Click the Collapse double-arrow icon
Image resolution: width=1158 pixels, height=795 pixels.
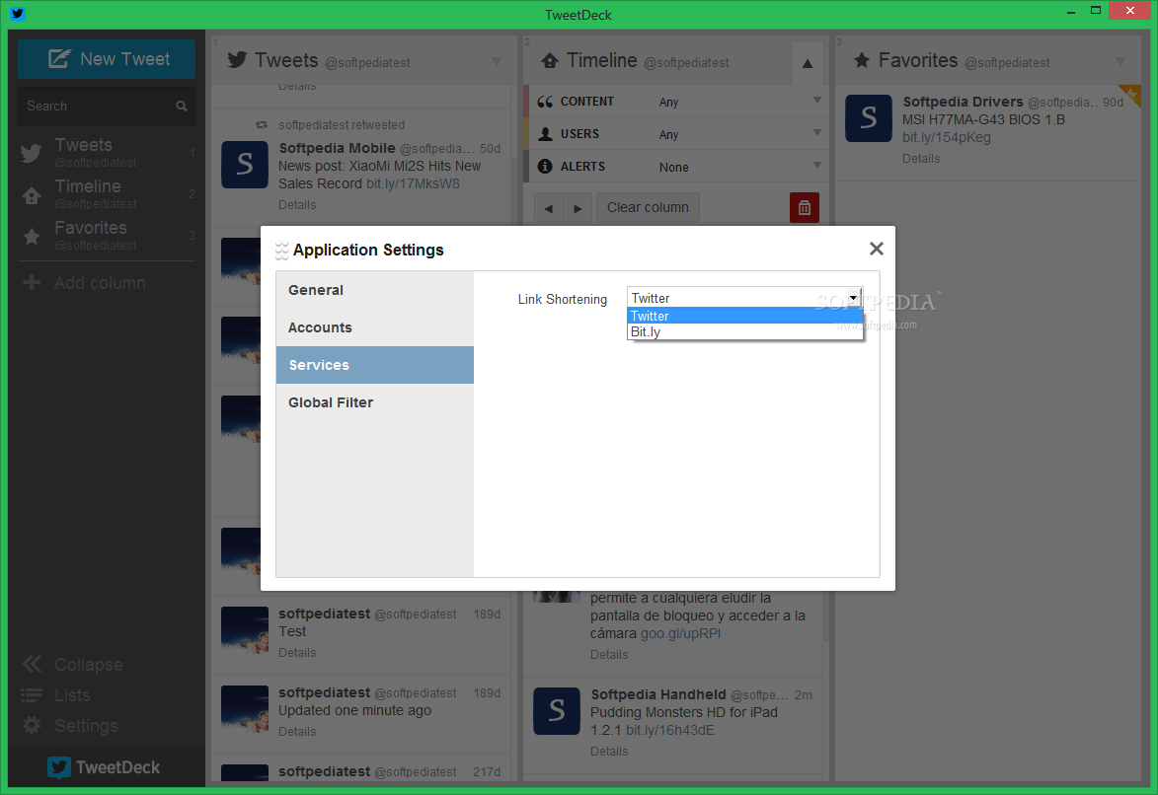(x=31, y=665)
